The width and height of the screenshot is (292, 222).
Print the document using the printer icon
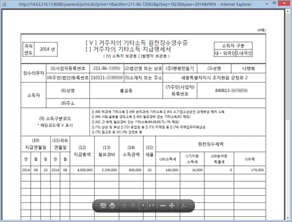pyautogui.click(x=112, y=206)
